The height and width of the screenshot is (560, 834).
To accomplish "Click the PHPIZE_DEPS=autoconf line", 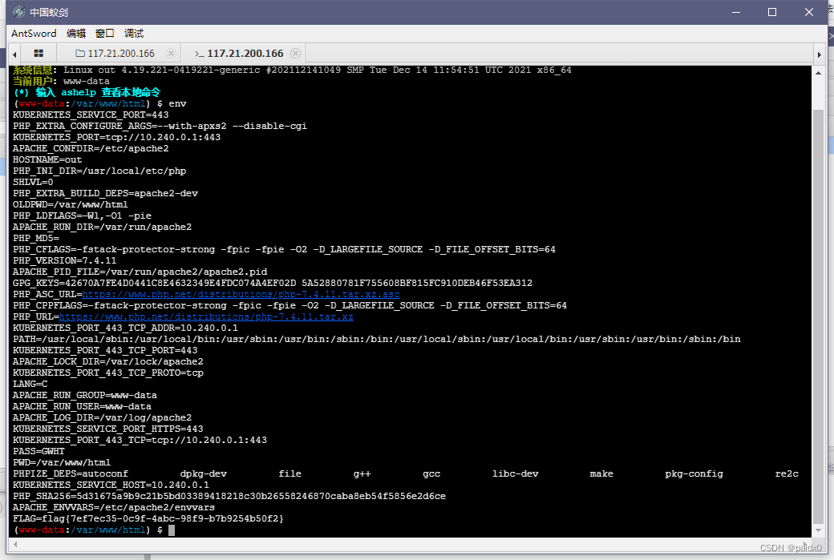I will click(x=405, y=474).
